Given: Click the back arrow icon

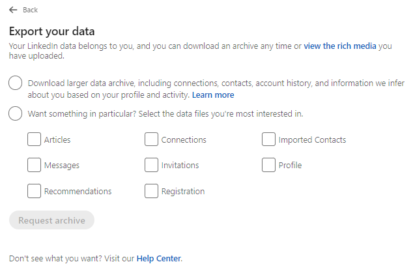Looking at the screenshot, I should click(13, 10).
